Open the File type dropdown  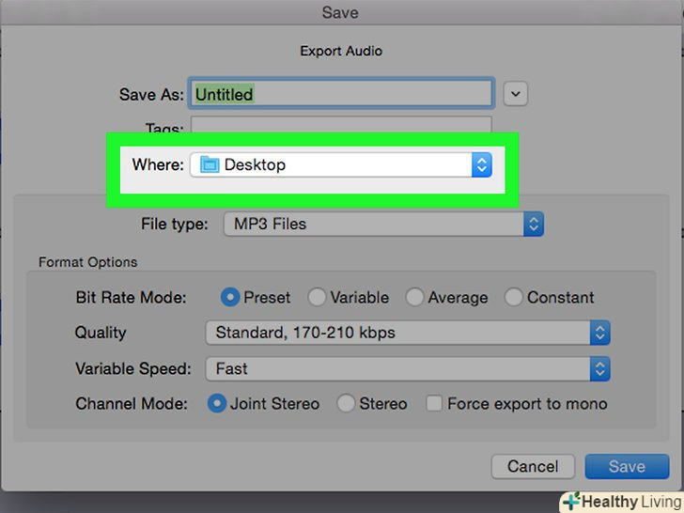coord(382,224)
